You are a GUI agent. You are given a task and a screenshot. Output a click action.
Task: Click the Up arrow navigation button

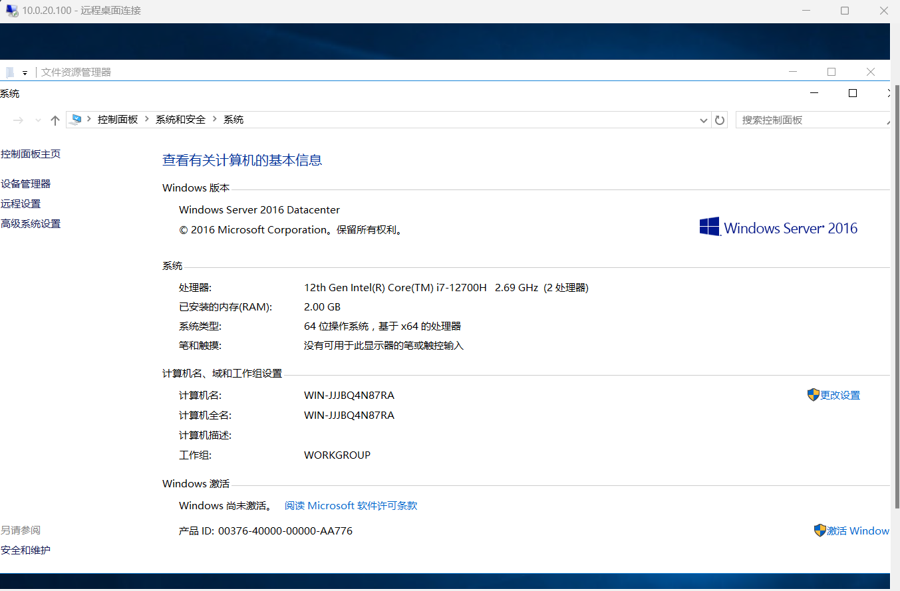[x=55, y=120]
